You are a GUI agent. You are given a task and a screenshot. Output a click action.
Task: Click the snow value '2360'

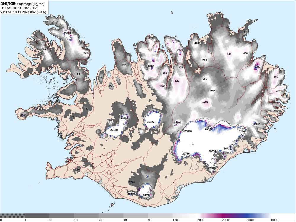pos(162,86)
